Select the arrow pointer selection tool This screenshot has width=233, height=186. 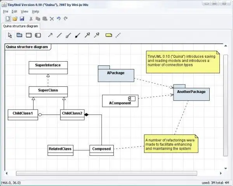[10, 35]
